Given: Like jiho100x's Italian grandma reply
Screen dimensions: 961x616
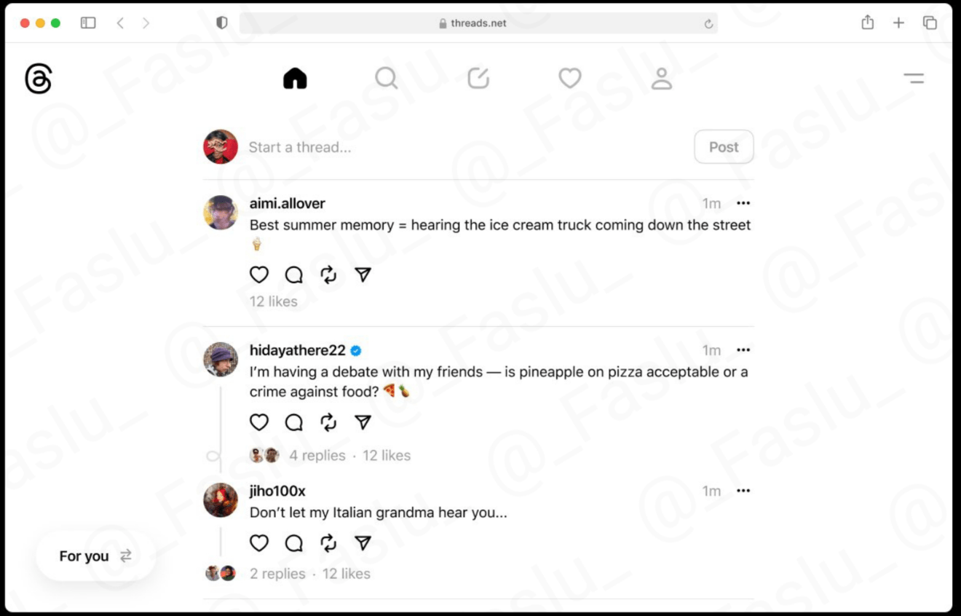Looking at the screenshot, I should click(259, 543).
